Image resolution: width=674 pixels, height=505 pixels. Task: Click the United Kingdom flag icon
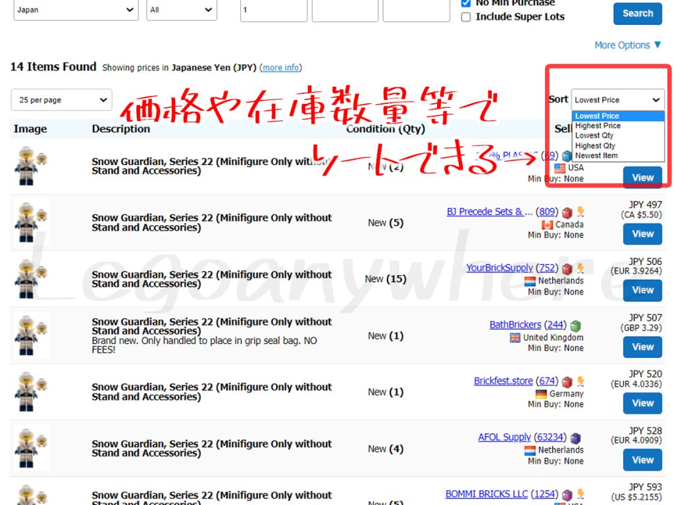[515, 338]
